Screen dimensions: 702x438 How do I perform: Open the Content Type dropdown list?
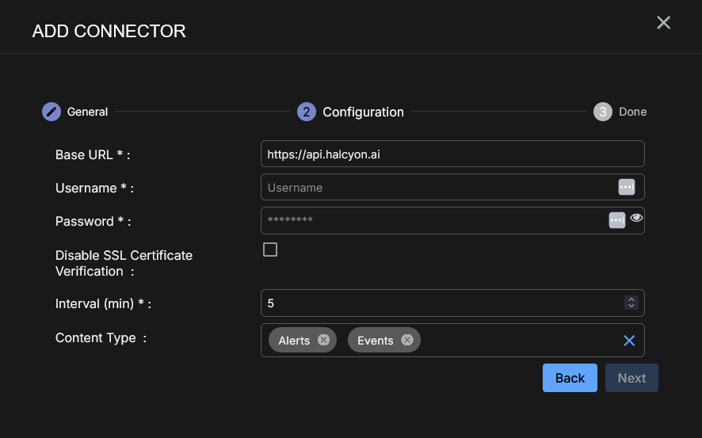pos(515,341)
